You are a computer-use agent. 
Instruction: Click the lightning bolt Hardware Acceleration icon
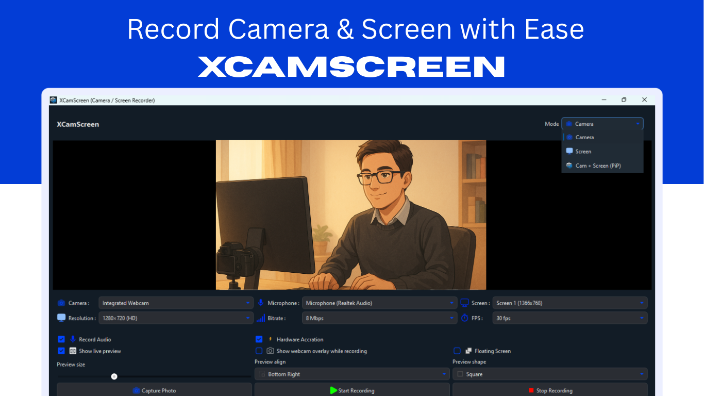tap(271, 339)
